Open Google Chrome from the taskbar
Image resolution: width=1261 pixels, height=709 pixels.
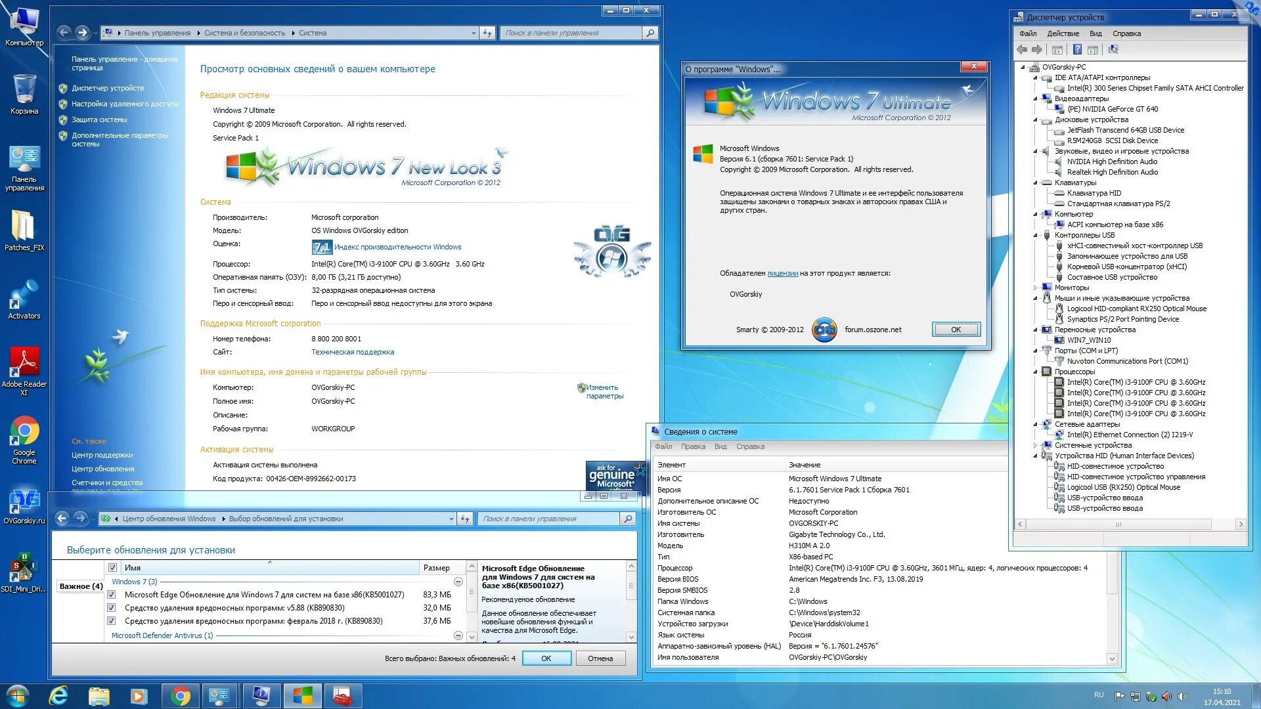tap(180, 696)
